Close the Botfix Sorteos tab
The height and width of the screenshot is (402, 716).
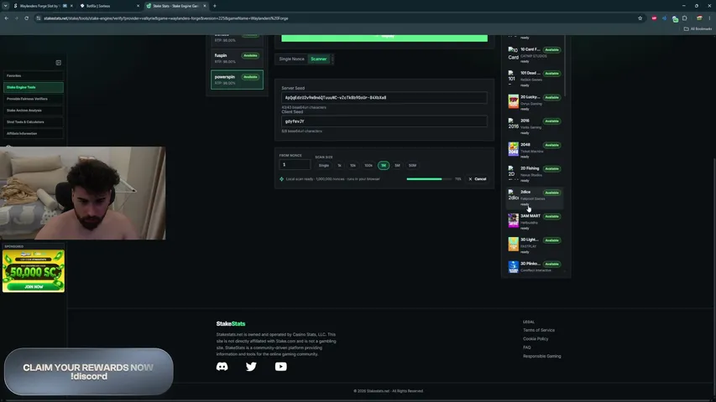pyautogui.click(x=138, y=6)
